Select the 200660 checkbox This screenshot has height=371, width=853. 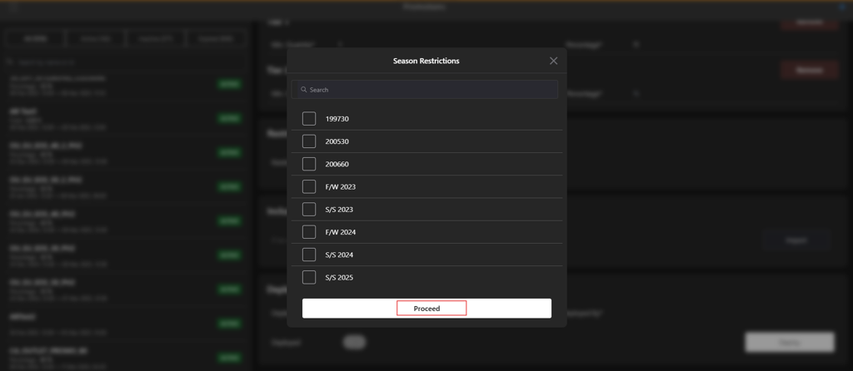click(309, 164)
